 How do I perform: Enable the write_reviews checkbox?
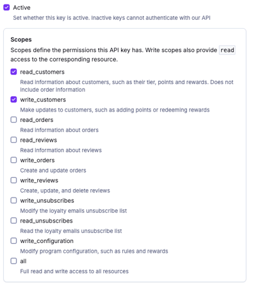13,180
